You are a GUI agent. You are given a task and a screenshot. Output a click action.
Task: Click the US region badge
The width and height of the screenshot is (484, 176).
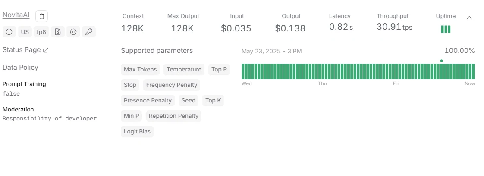click(x=25, y=32)
